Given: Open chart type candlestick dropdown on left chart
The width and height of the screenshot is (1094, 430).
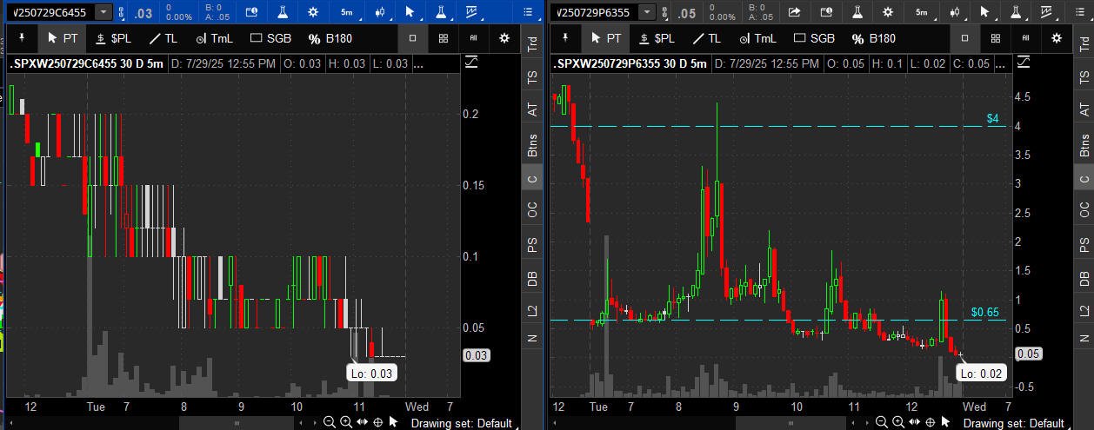Looking at the screenshot, I should pyautogui.click(x=378, y=12).
